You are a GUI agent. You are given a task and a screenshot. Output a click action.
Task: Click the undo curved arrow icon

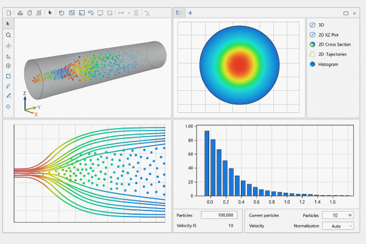pos(91,12)
